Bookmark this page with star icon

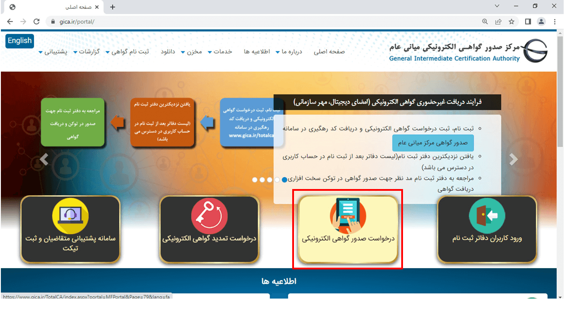512,22
